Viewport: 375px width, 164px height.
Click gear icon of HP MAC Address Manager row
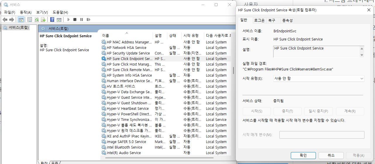point(104,42)
